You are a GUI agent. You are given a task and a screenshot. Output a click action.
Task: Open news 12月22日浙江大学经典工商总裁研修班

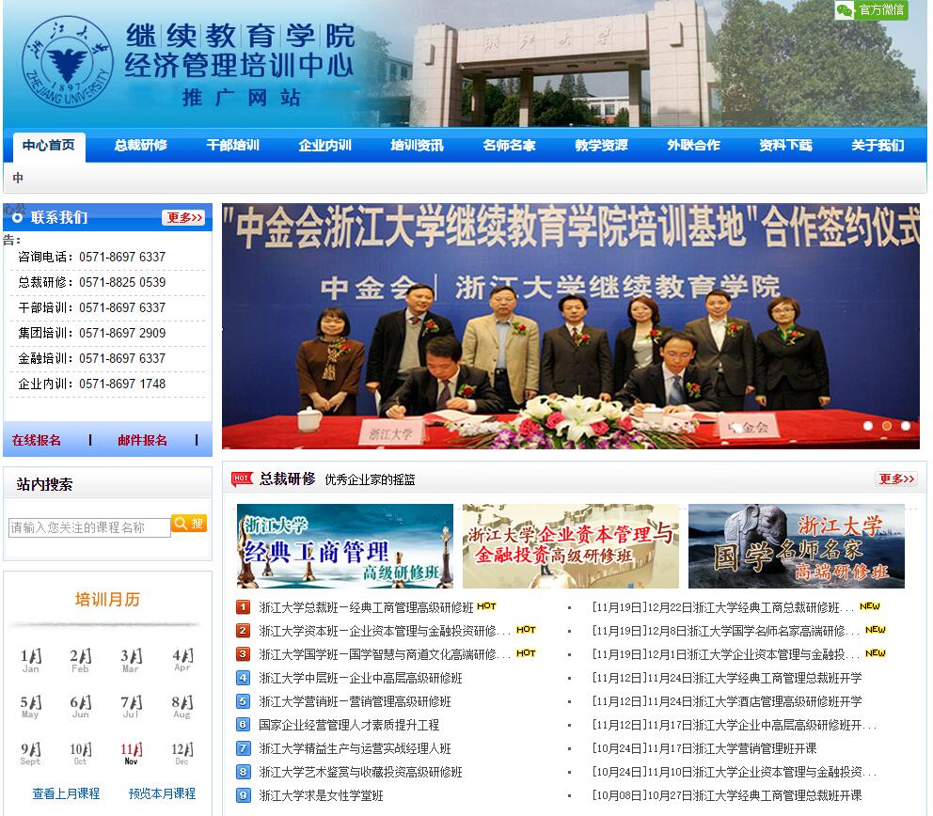tap(722, 607)
